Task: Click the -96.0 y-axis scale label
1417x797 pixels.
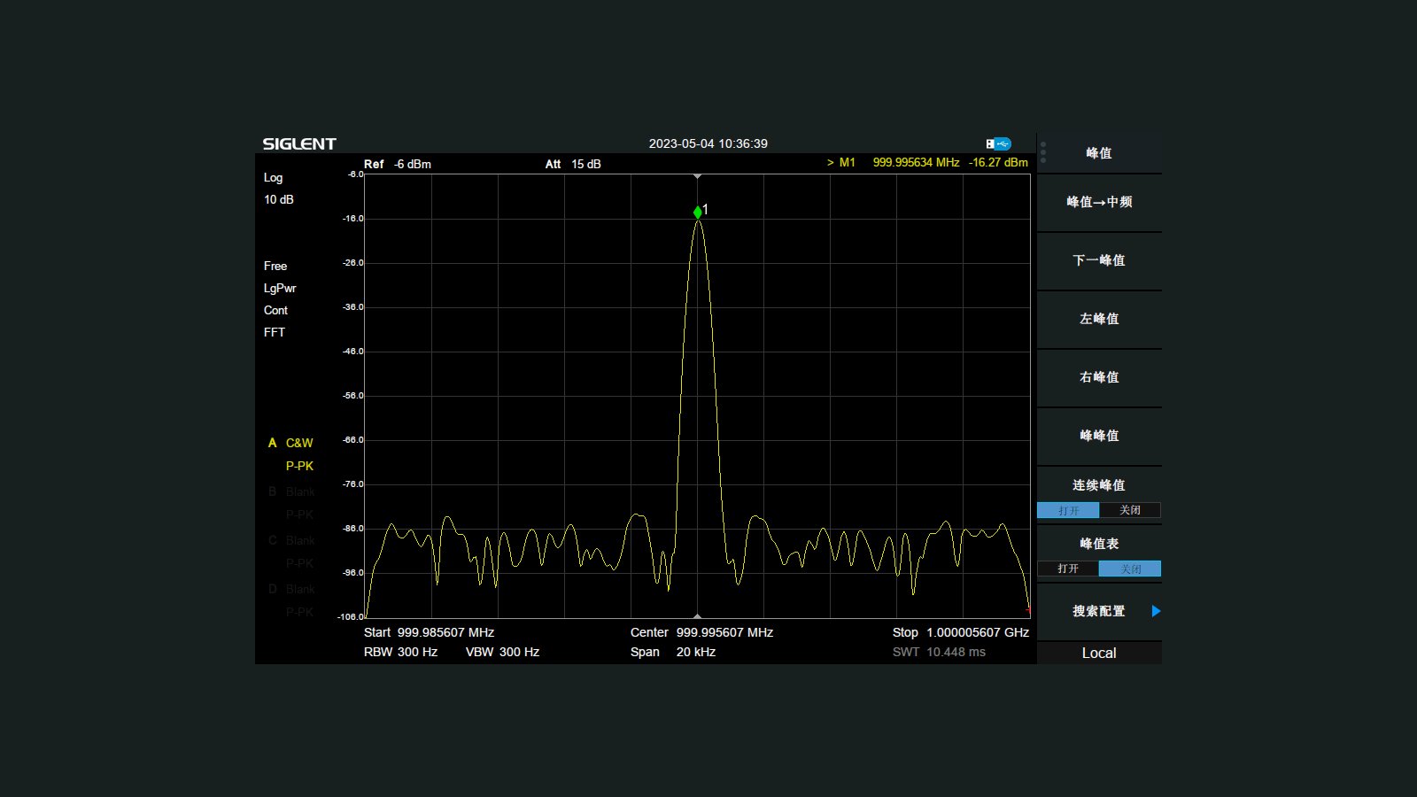Action: click(353, 572)
